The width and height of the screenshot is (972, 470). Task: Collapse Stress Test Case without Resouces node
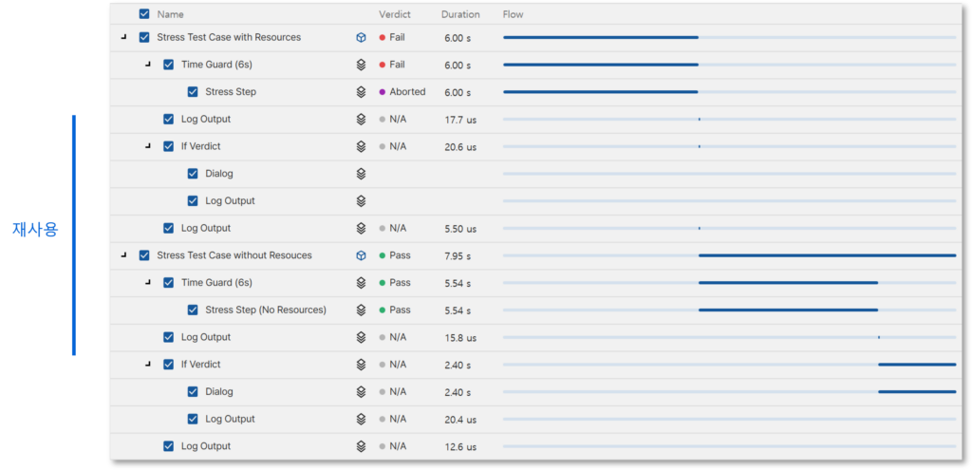click(x=123, y=255)
